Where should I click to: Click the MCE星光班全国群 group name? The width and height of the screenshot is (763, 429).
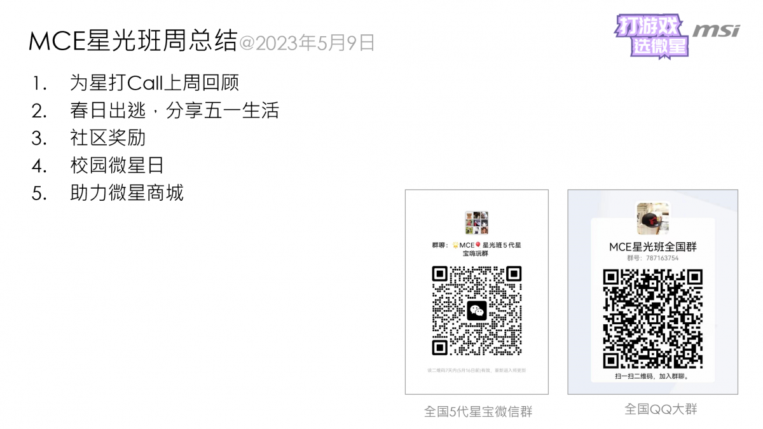click(652, 247)
